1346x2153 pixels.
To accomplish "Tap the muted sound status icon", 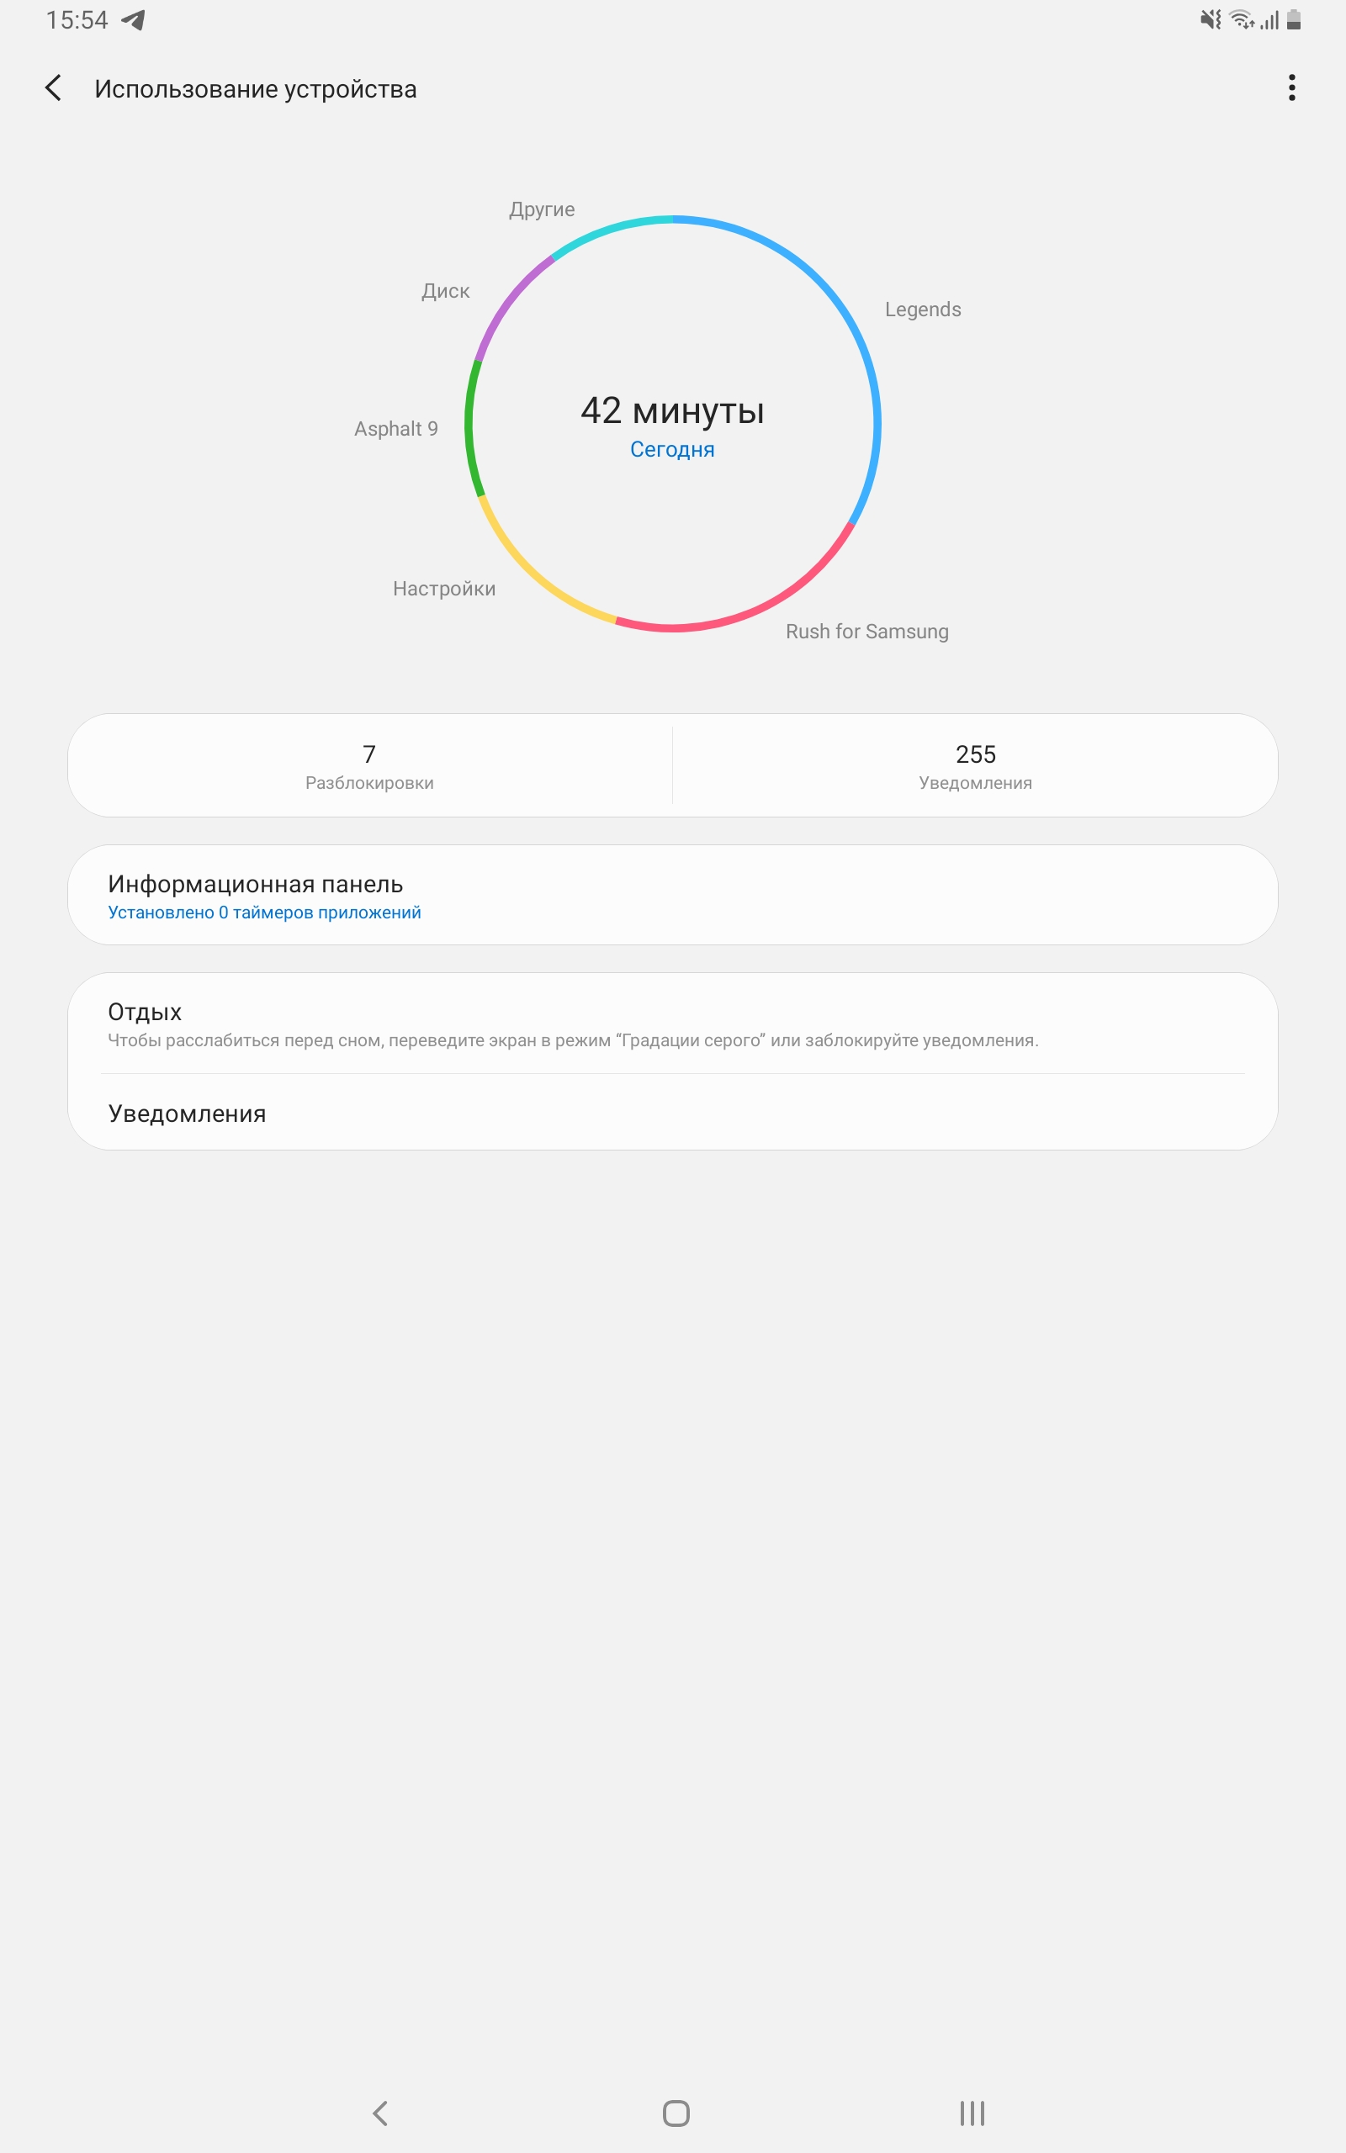I will click(x=1210, y=19).
